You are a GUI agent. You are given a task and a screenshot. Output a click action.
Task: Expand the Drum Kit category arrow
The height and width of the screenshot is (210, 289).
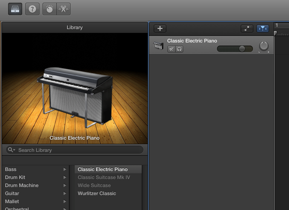pos(65,177)
